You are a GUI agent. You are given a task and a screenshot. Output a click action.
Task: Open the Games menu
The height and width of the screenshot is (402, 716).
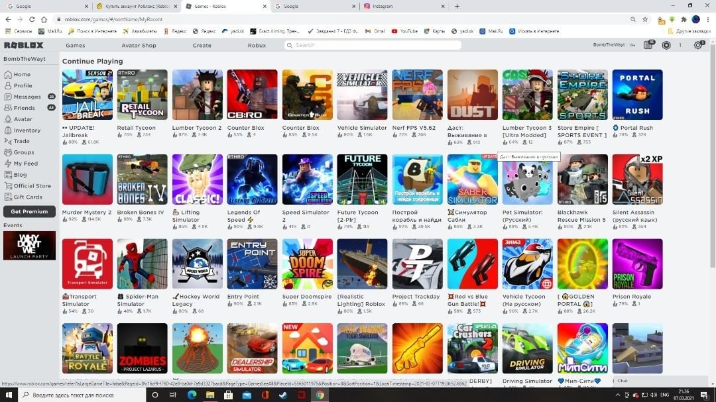[76, 45]
